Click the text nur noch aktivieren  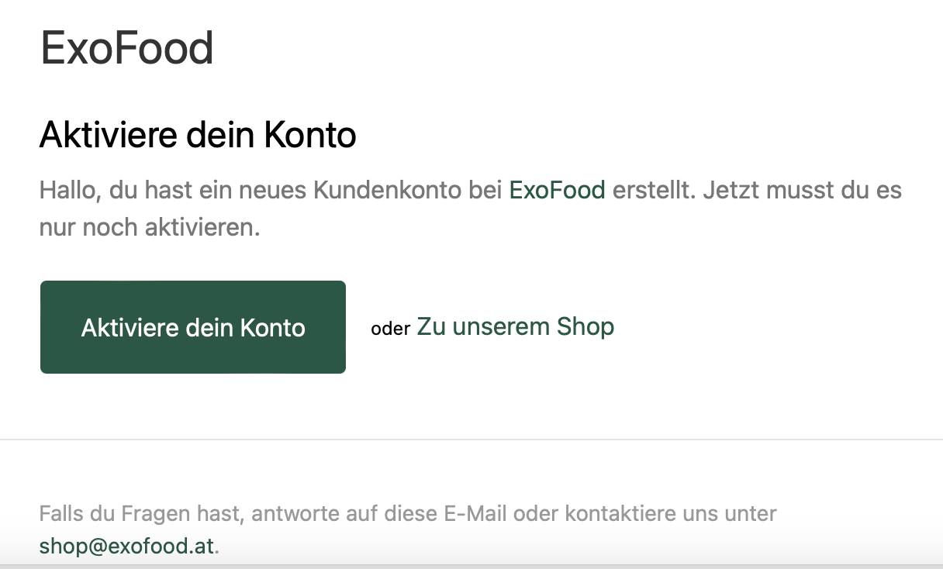(149, 228)
